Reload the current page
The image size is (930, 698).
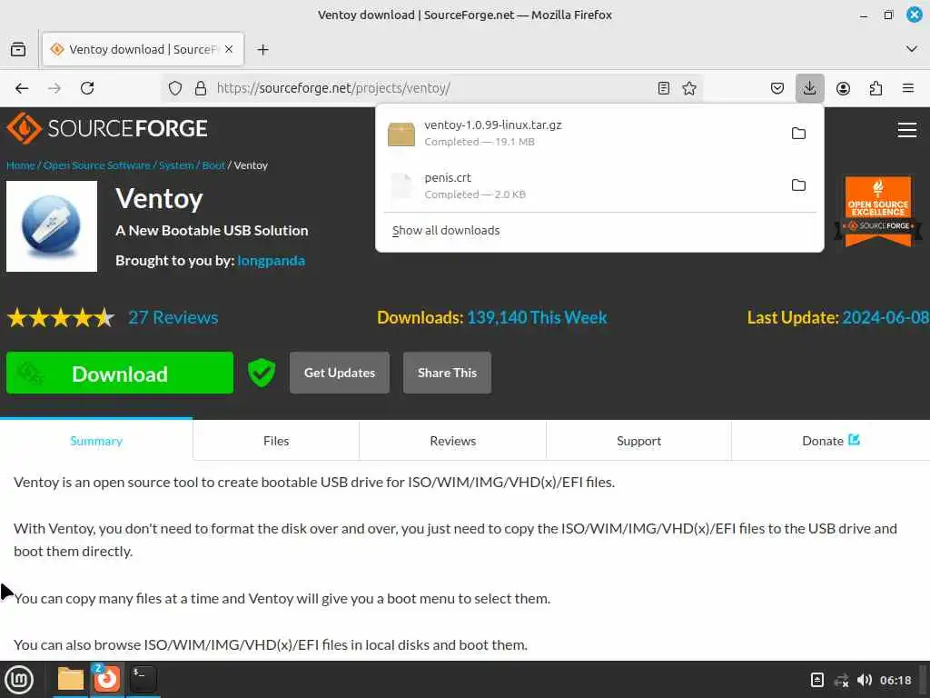[87, 88]
